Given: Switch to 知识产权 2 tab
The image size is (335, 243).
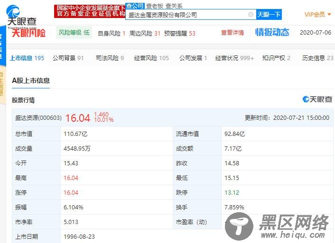Looking at the screenshot, I should 276,58.
